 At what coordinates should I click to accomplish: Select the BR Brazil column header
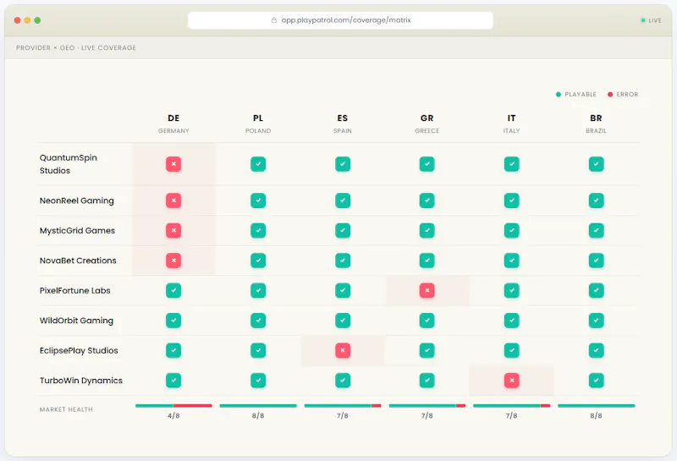pos(597,123)
